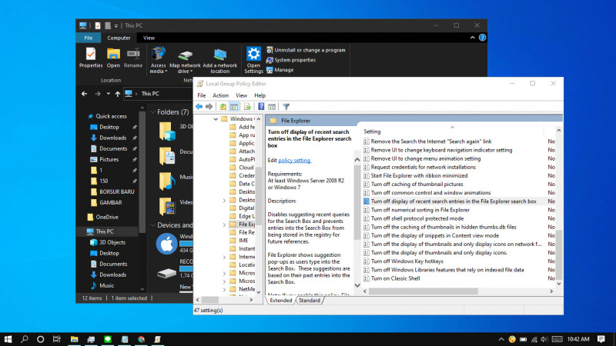Open the blue Help icon in policy editor toolbar
The width and height of the screenshot is (616, 346).
(261, 107)
